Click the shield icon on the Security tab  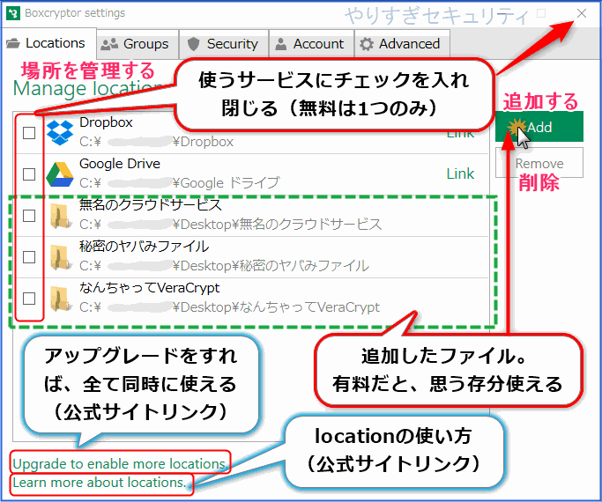pos(194,44)
